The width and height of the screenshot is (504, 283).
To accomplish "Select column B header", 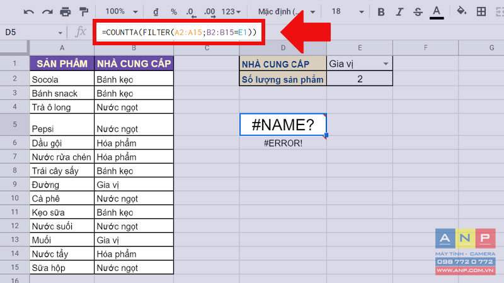I will point(134,48).
